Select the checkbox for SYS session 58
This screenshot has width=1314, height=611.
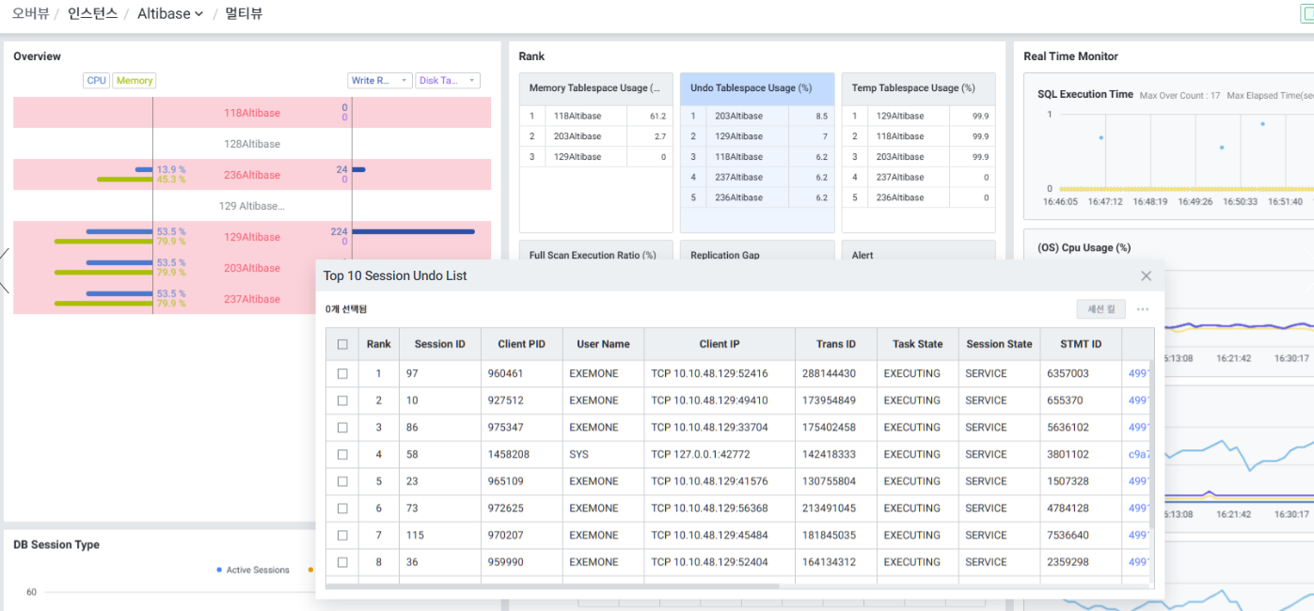342,454
